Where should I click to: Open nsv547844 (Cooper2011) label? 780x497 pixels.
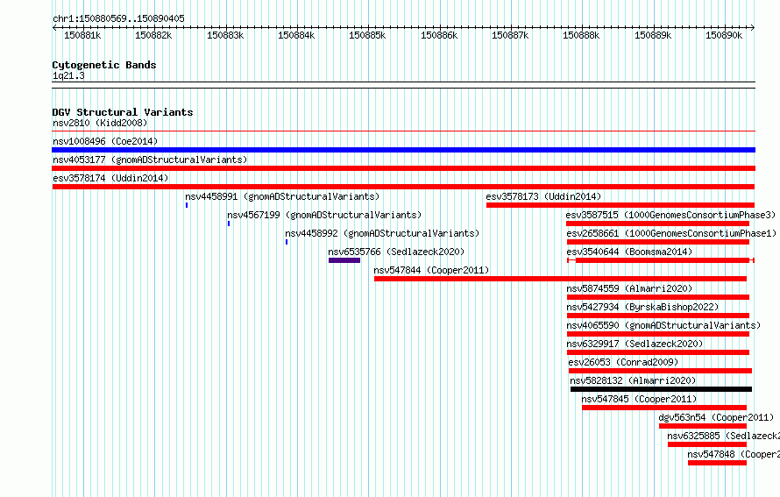[x=431, y=270]
